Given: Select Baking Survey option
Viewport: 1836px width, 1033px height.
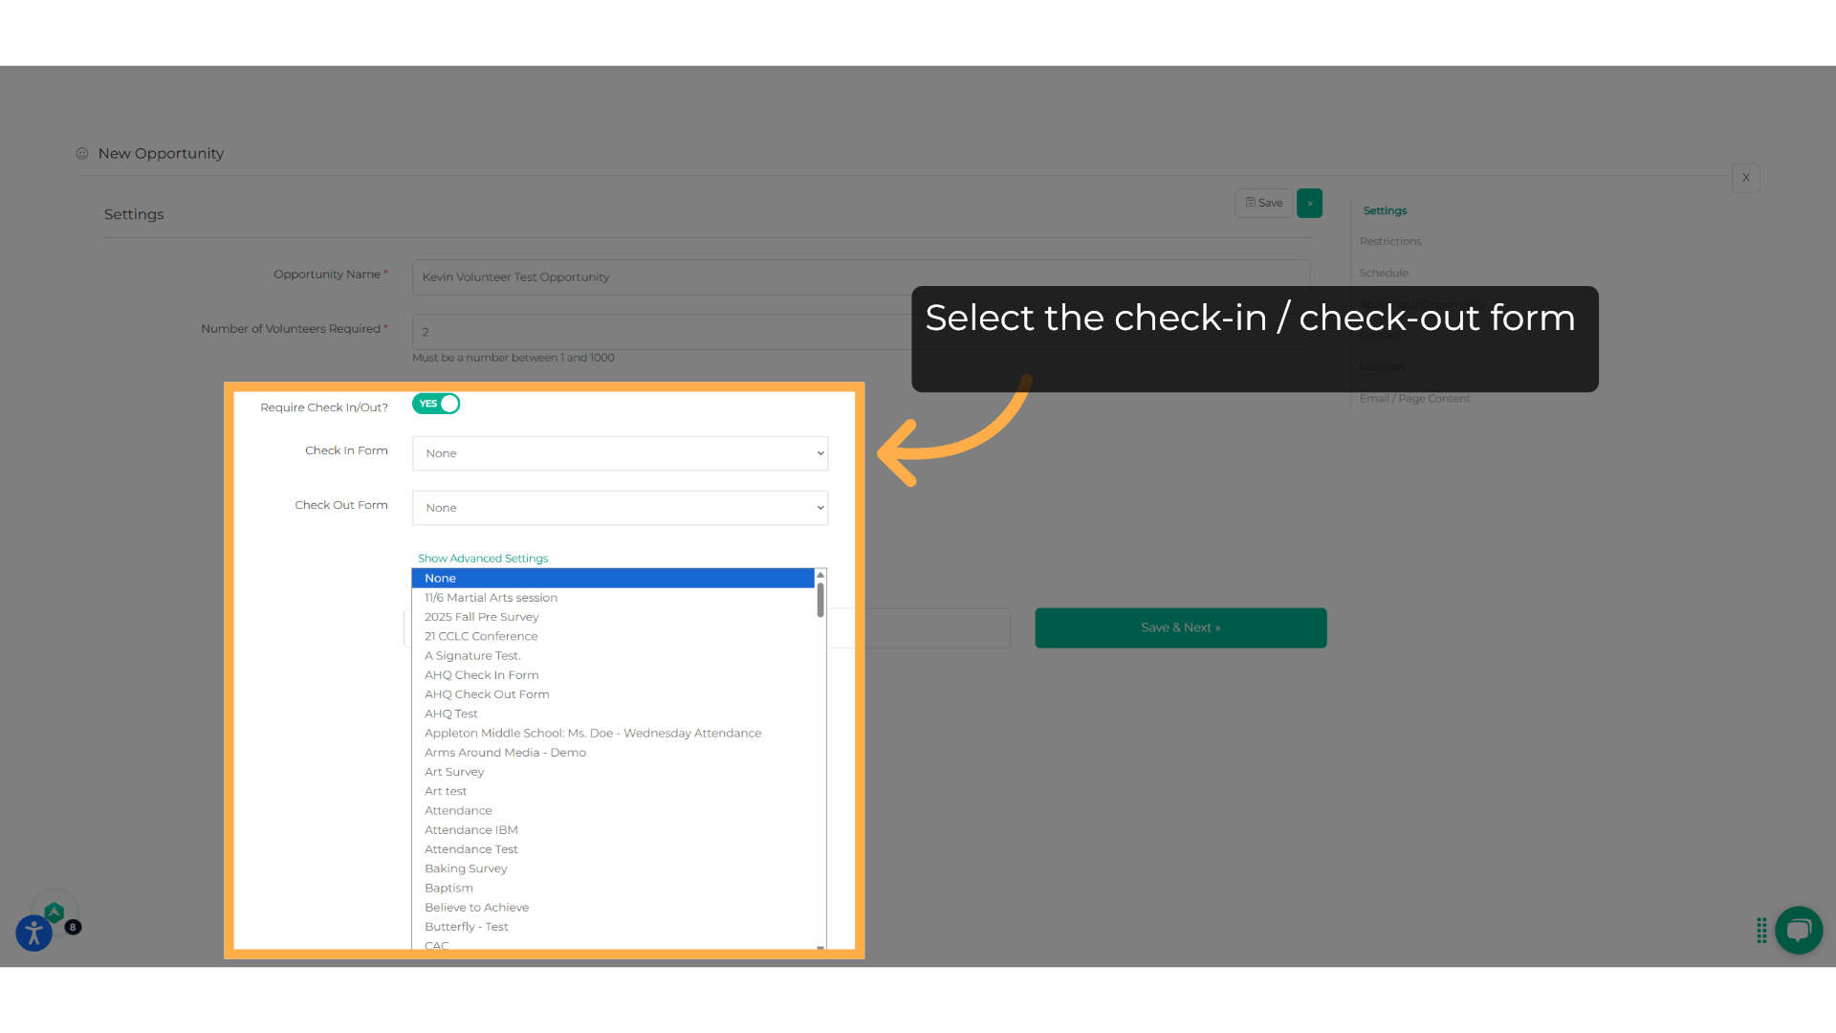Looking at the screenshot, I should coord(613,868).
